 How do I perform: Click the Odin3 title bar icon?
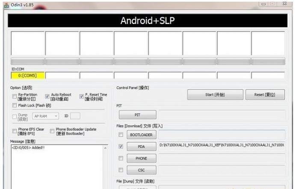(6, 5)
